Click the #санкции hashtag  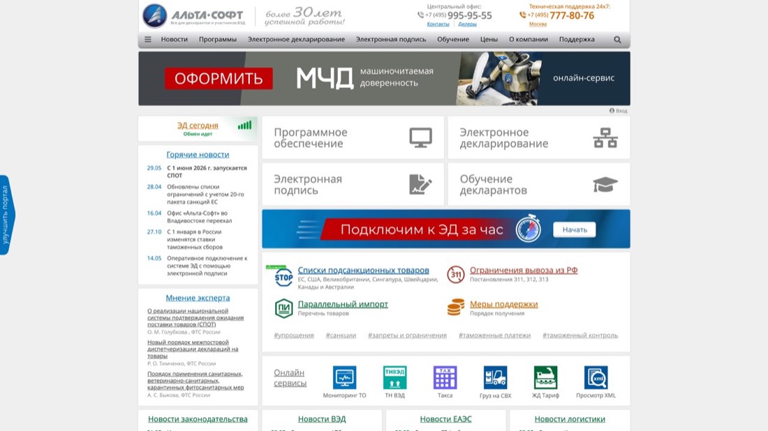click(341, 335)
